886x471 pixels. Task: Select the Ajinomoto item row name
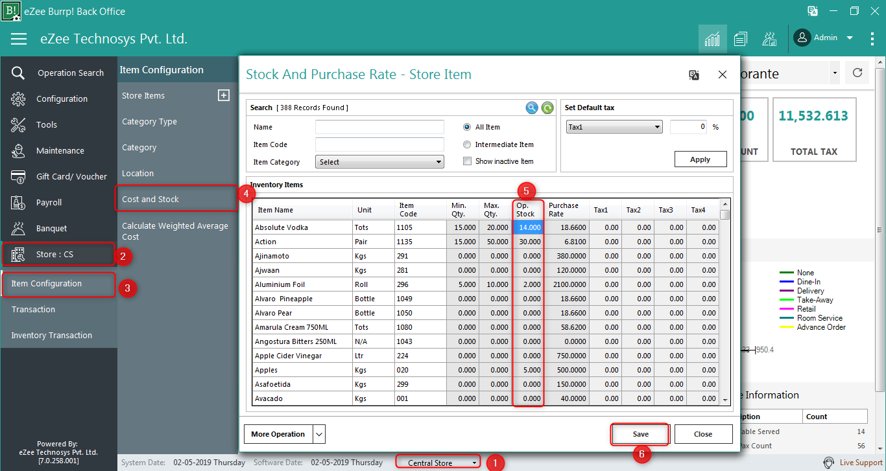click(x=302, y=256)
